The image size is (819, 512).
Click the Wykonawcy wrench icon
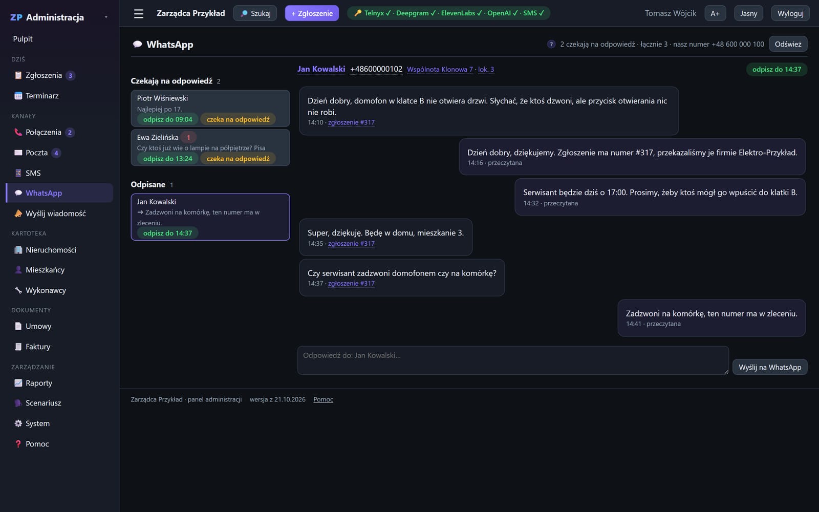18,290
